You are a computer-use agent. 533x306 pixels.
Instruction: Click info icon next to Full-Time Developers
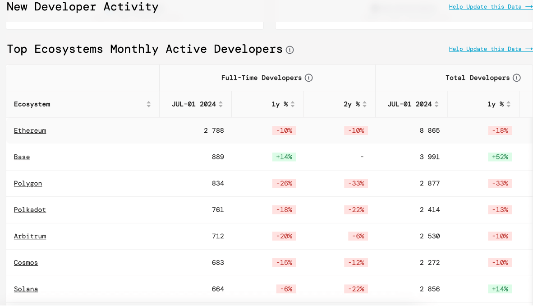(308, 78)
